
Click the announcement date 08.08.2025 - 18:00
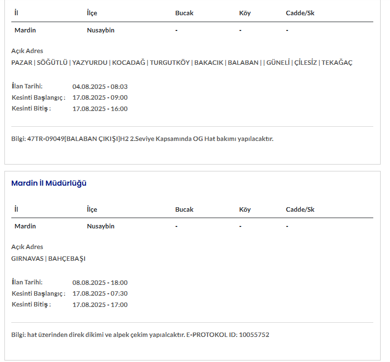[x=100, y=282]
